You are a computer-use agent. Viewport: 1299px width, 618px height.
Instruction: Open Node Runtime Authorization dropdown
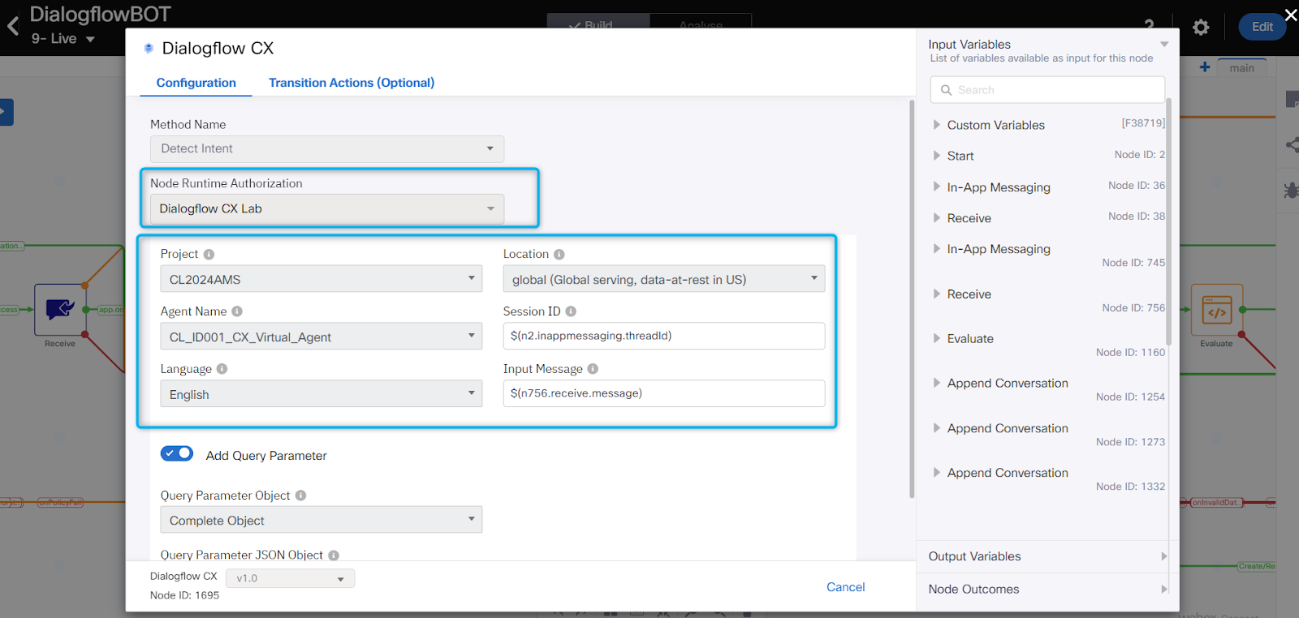click(x=327, y=208)
